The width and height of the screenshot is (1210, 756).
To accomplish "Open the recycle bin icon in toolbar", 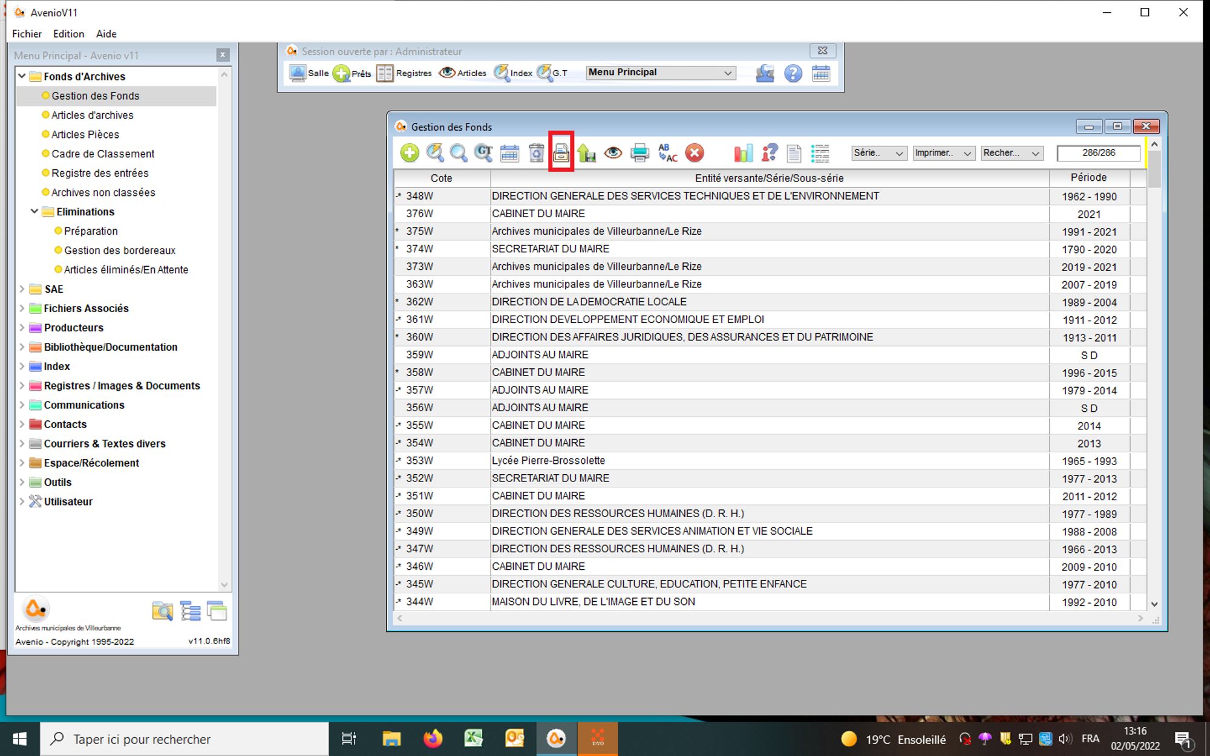I will tap(536, 153).
